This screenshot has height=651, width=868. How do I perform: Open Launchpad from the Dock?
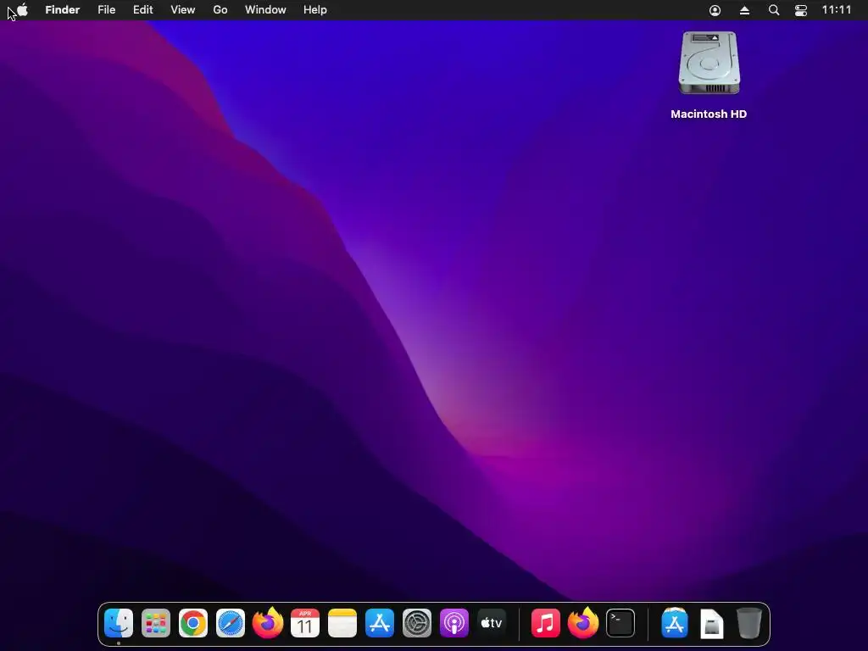pyautogui.click(x=156, y=623)
